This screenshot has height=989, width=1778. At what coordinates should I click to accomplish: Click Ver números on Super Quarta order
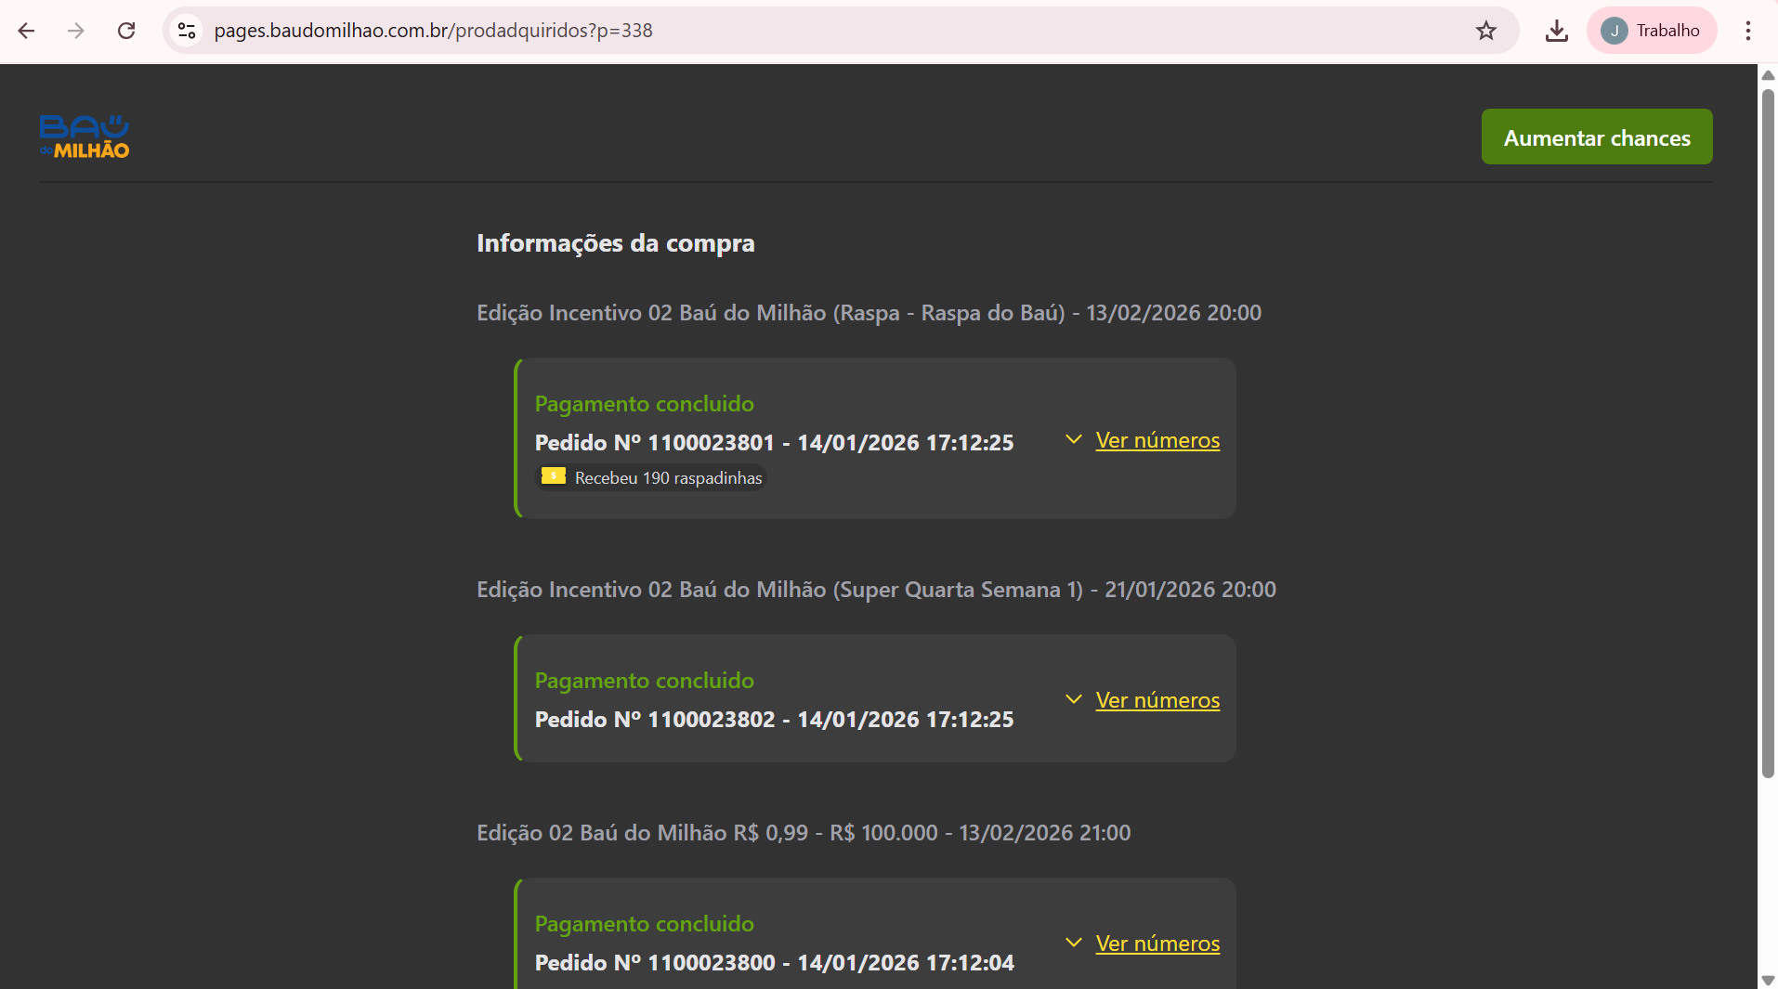[x=1157, y=700]
